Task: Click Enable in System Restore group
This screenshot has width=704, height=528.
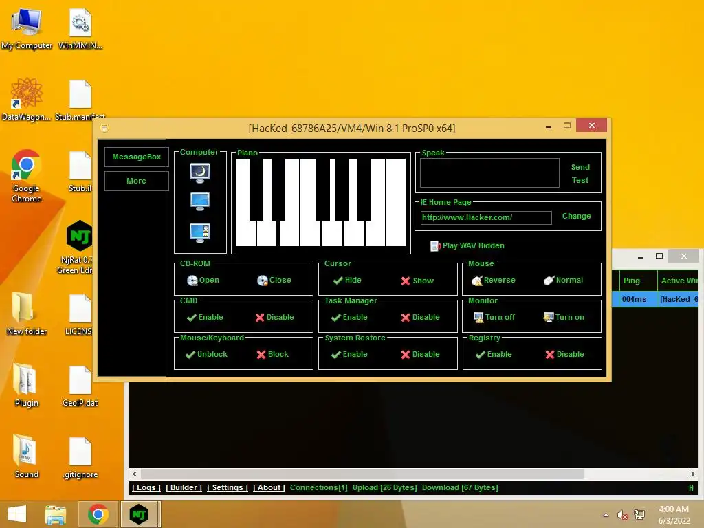Action: click(x=349, y=354)
